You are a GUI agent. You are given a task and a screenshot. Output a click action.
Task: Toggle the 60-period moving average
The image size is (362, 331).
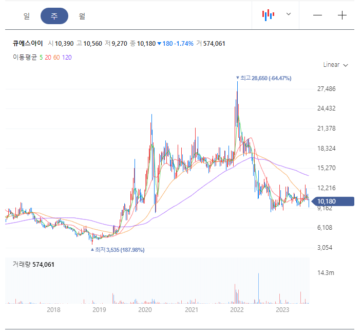click(56, 58)
